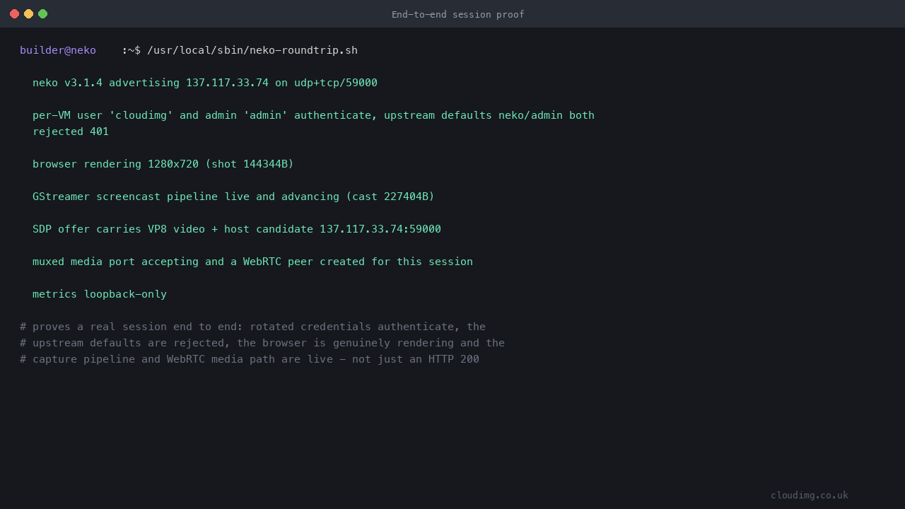The height and width of the screenshot is (509, 905).
Task: Click the SDP offer VP8 video line
Action: 237,229
